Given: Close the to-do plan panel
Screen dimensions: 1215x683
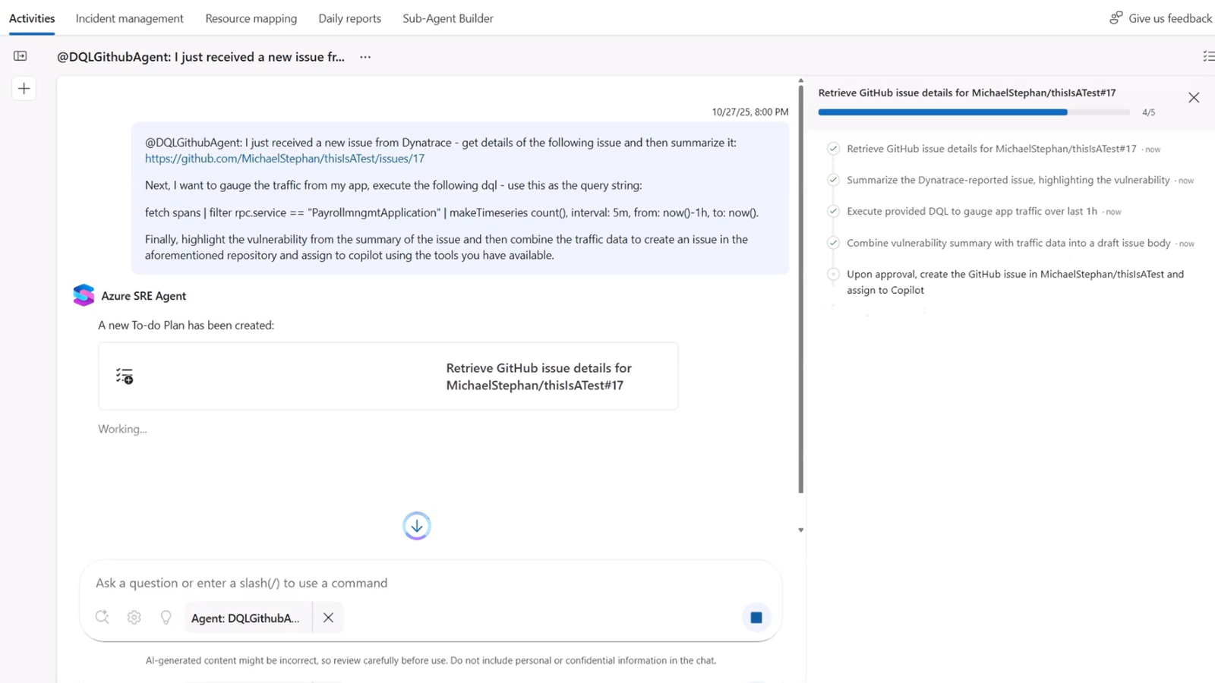Looking at the screenshot, I should [x=1194, y=97].
